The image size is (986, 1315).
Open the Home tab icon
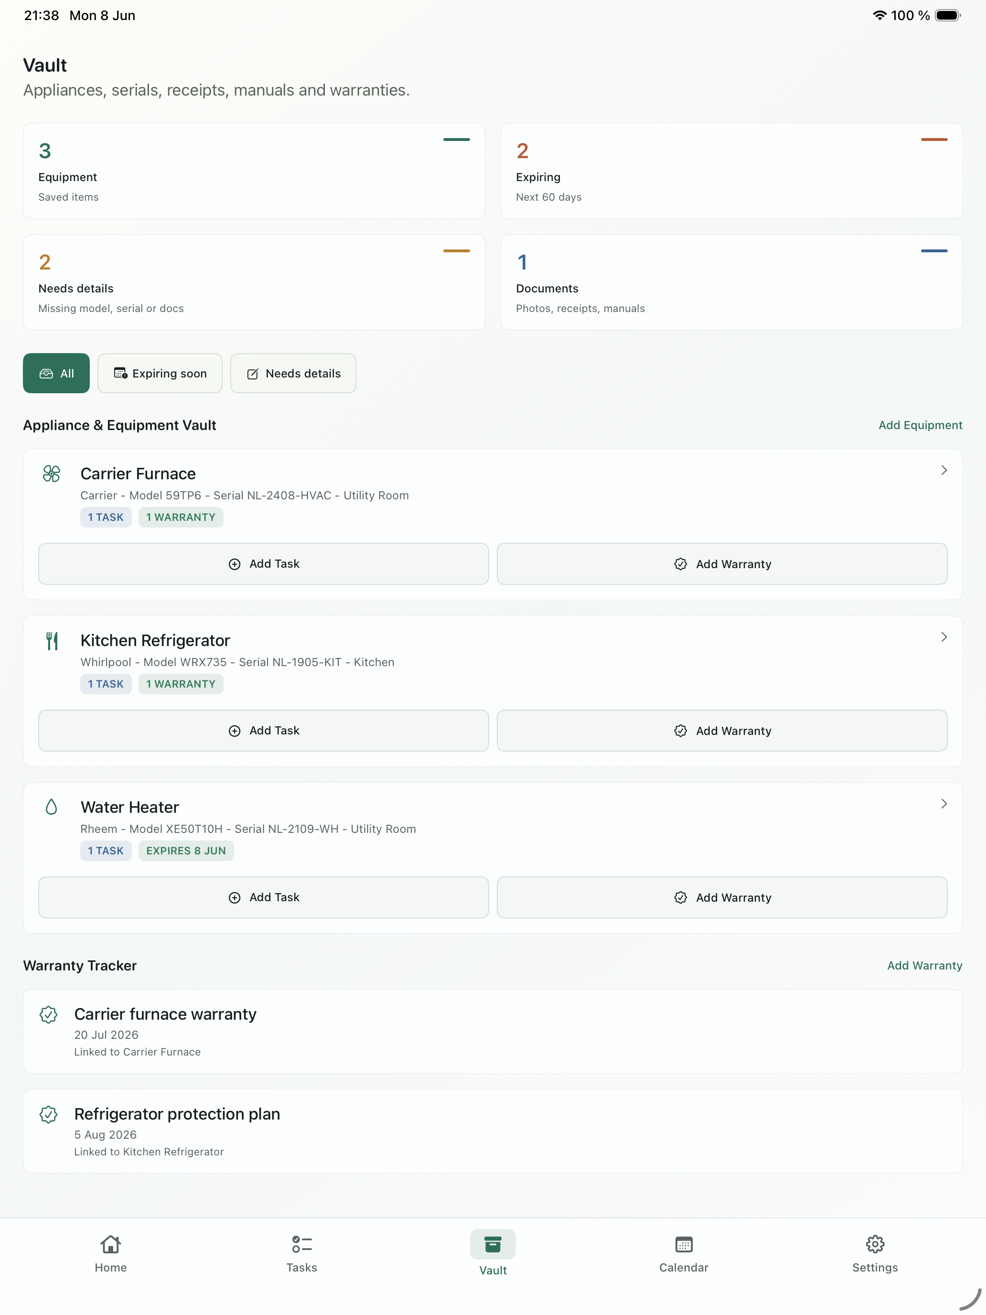110,1244
